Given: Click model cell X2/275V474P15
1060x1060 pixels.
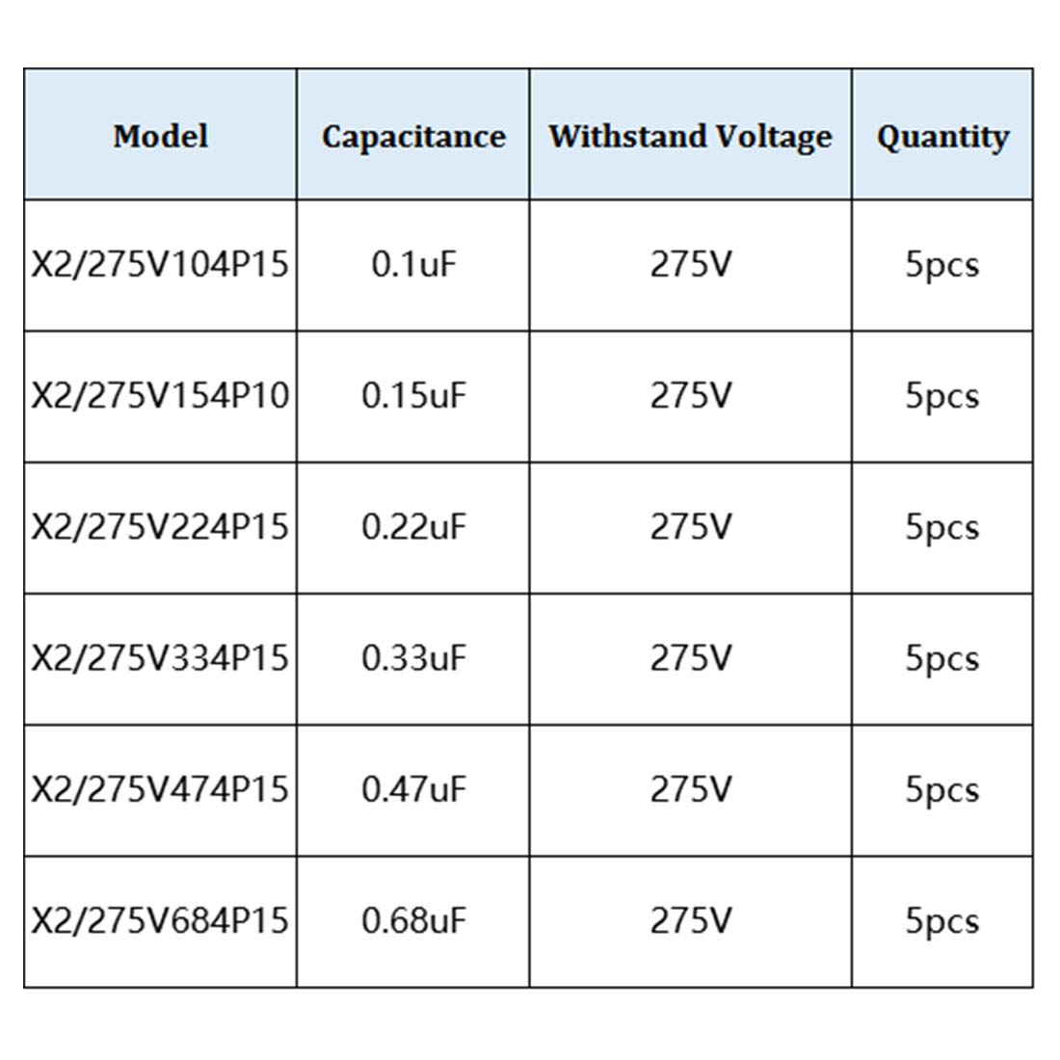Looking at the screenshot, I should click(x=160, y=789).
